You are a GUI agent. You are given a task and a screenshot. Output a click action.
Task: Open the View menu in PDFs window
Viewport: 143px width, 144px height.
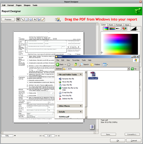68,60
